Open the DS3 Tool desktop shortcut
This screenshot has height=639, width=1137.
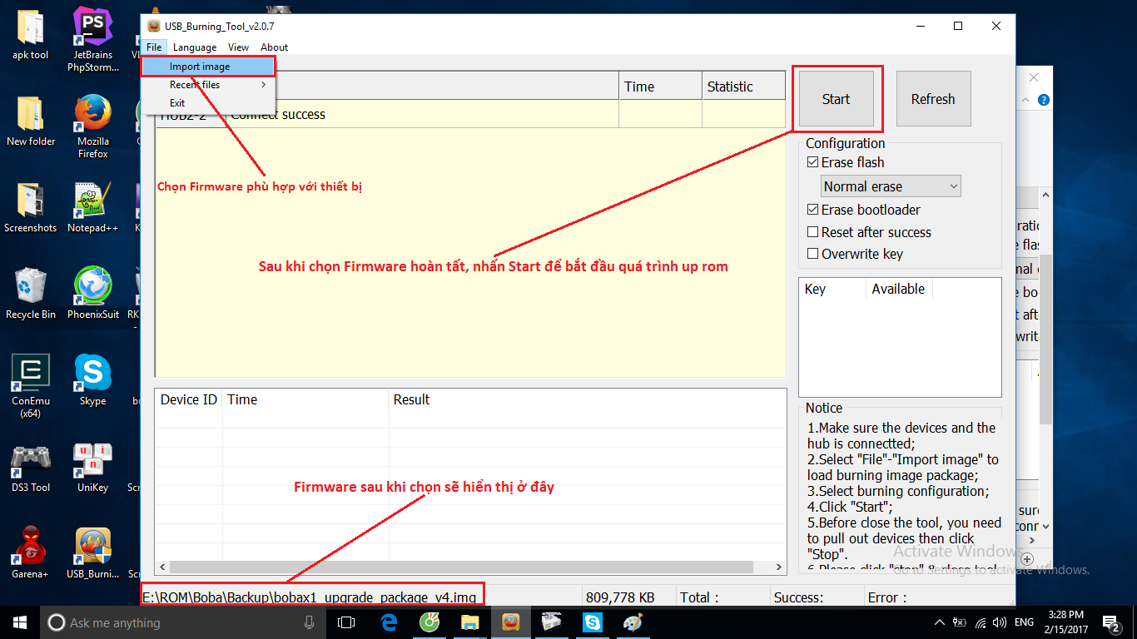coord(30,460)
